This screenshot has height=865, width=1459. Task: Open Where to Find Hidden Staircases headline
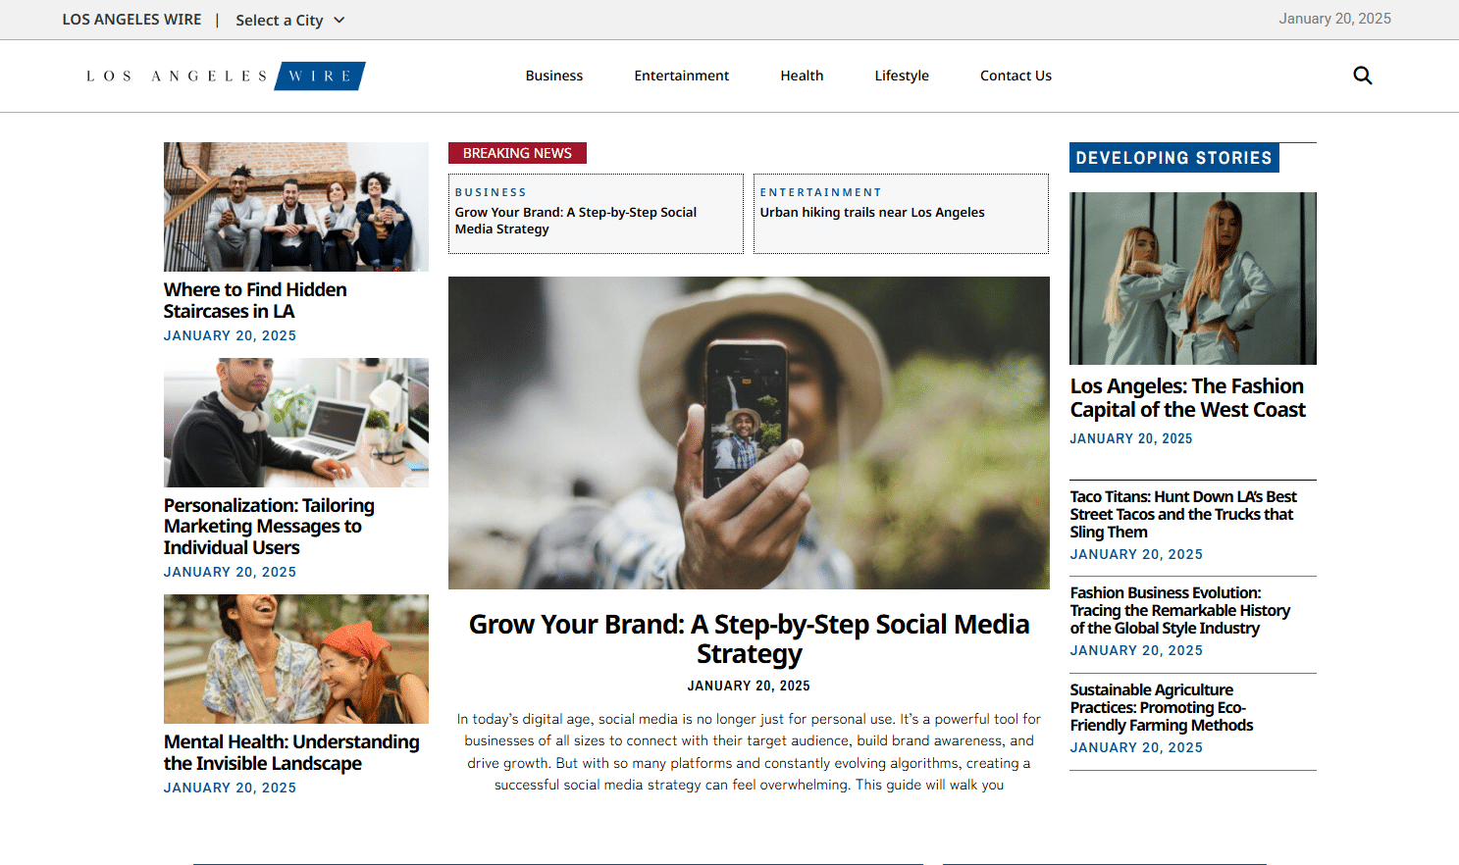coord(255,300)
